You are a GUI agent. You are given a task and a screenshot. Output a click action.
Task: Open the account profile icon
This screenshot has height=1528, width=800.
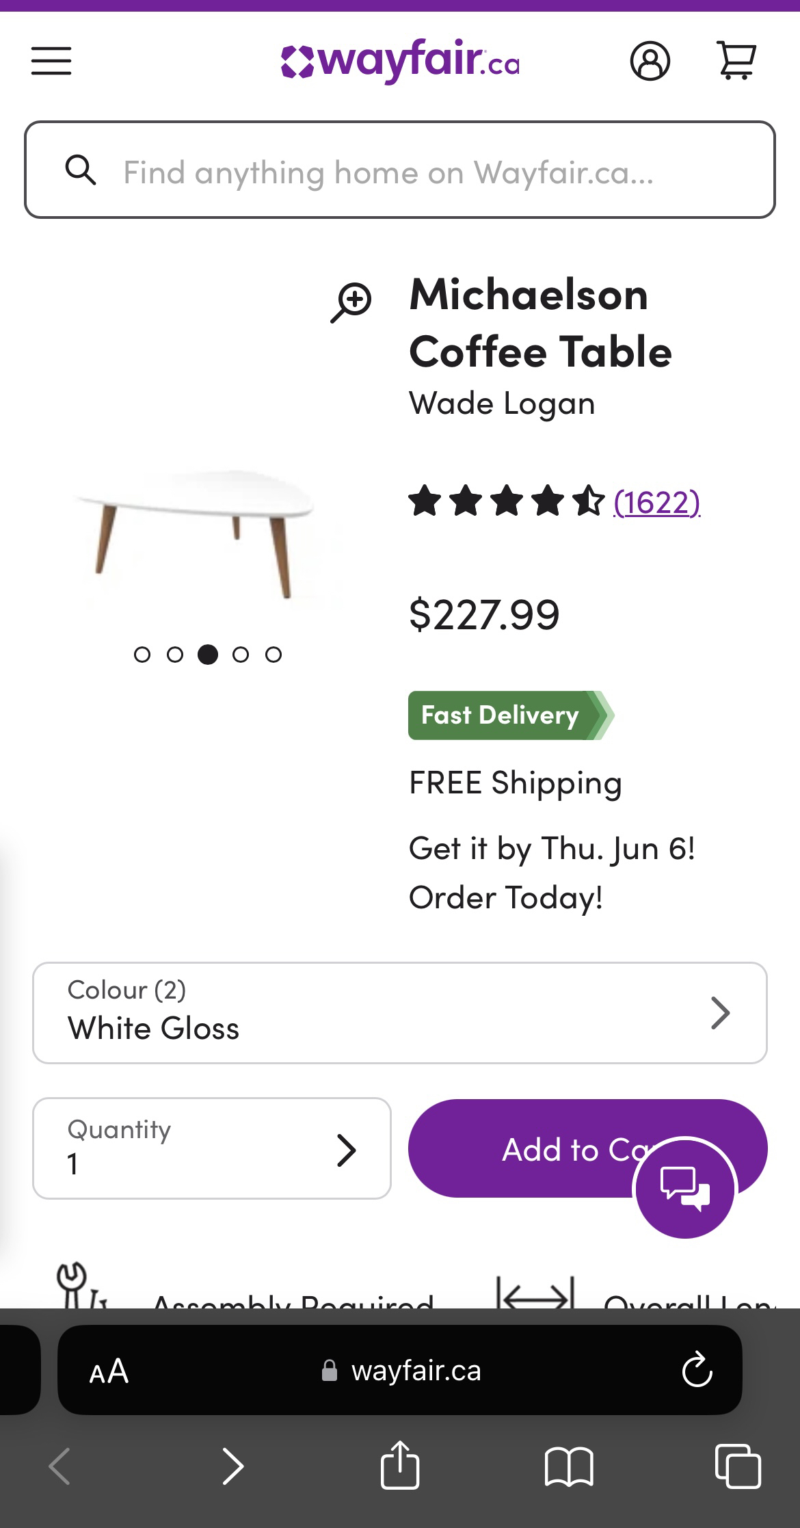650,61
